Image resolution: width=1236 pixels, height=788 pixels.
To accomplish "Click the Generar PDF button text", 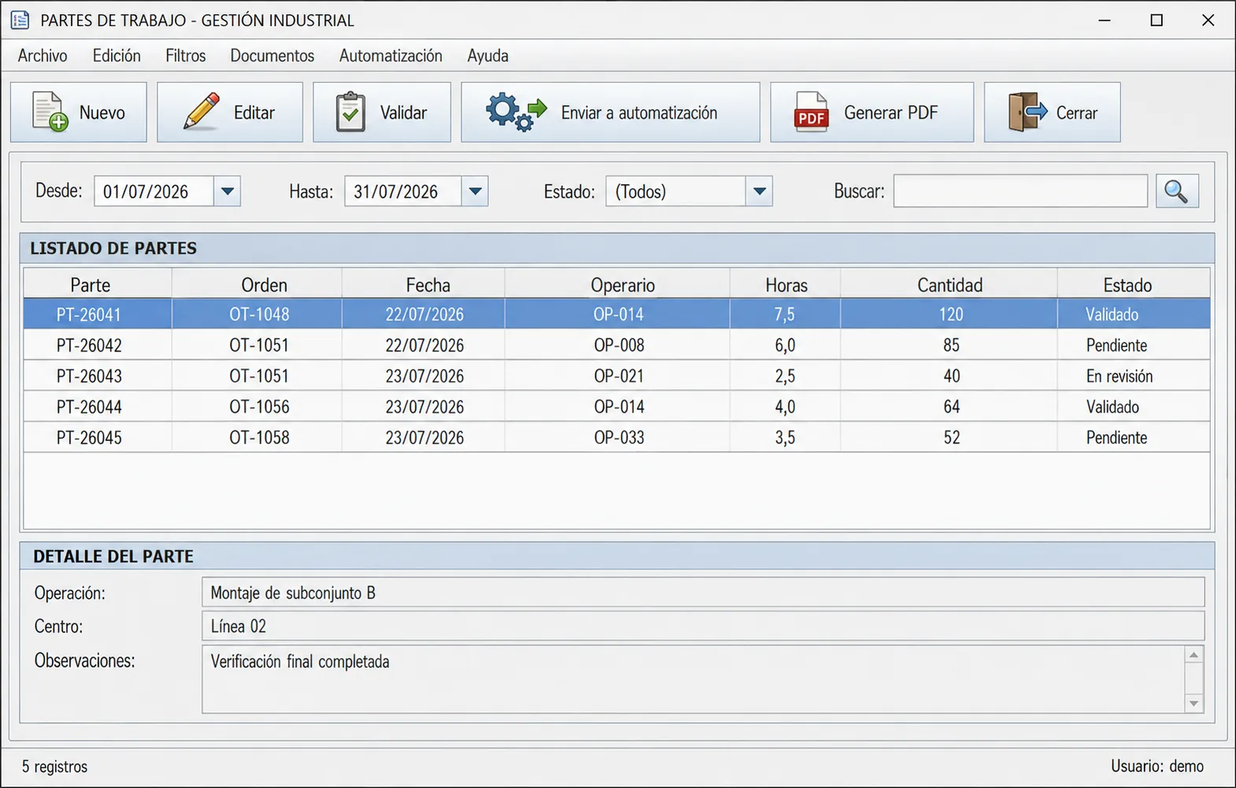I will pos(891,113).
